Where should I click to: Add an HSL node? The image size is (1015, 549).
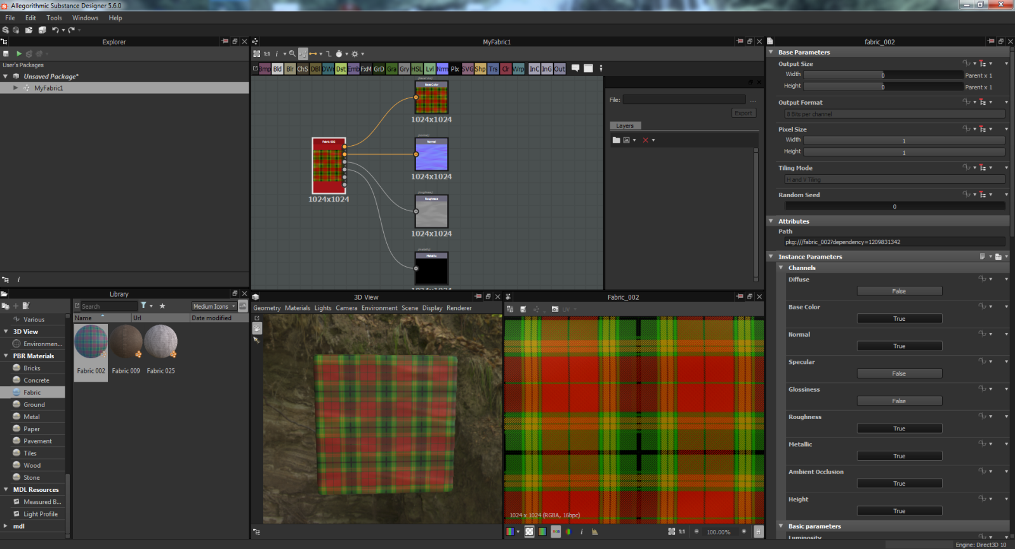(x=417, y=68)
